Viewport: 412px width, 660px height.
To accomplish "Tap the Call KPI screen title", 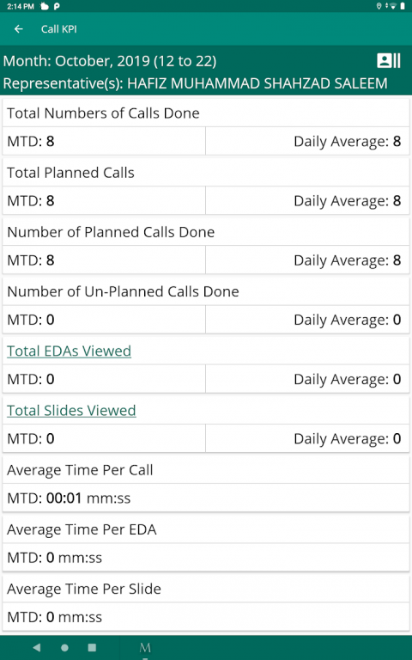I will 59,29.
